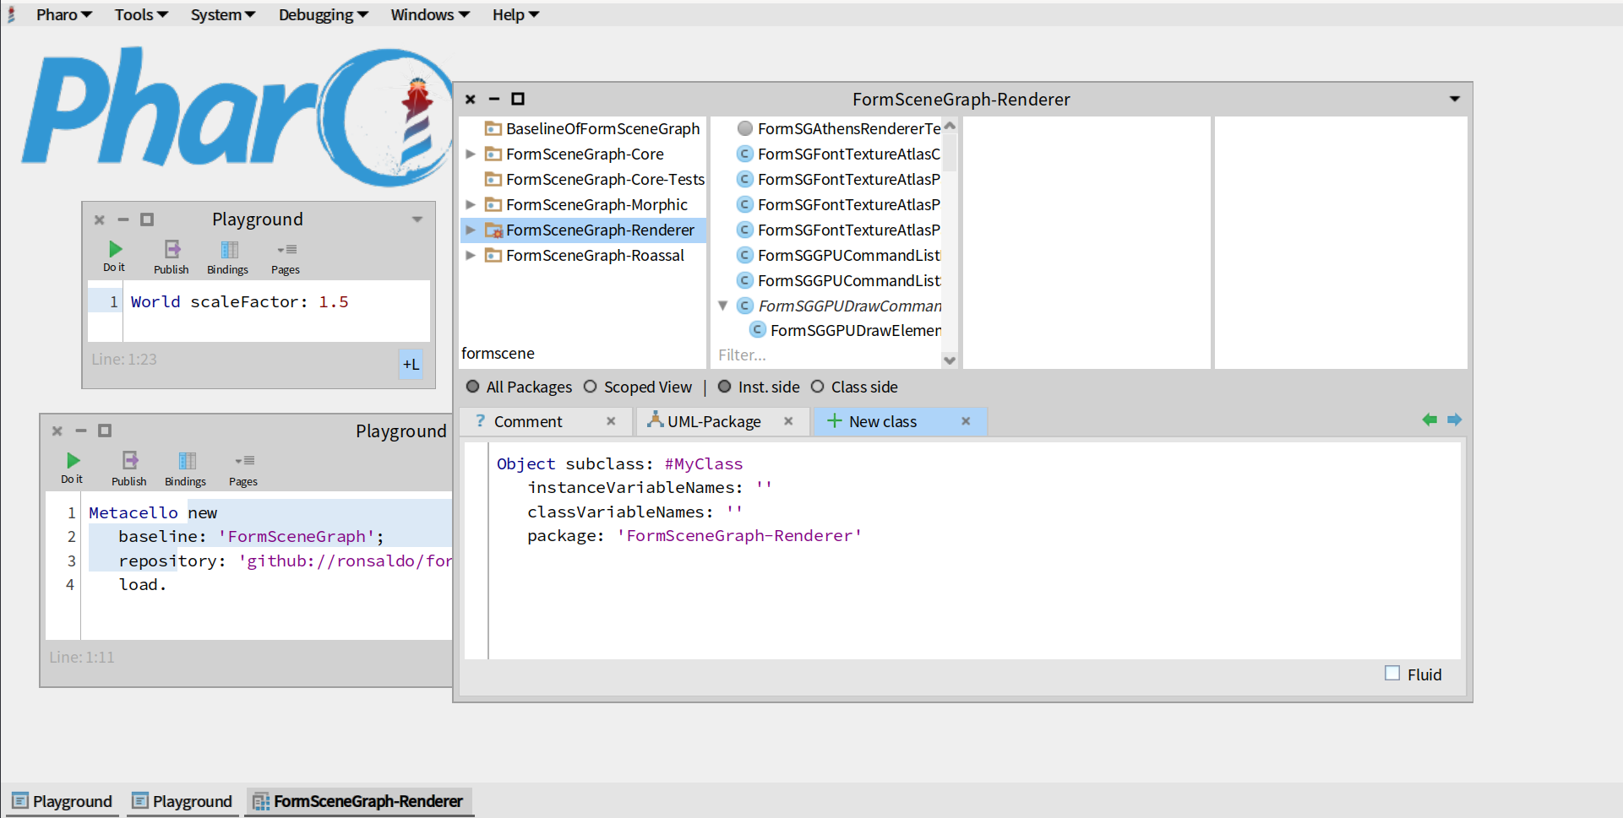This screenshot has height=818, width=1623.
Task: Close the New class tab
Action: pos(966,421)
